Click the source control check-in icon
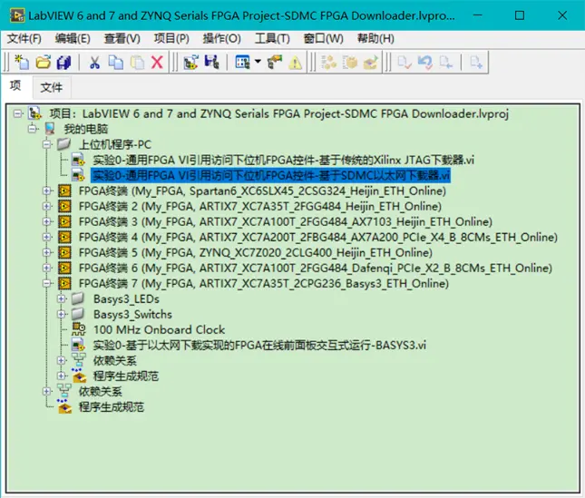Screen dimensions: 585x498 point(404,62)
